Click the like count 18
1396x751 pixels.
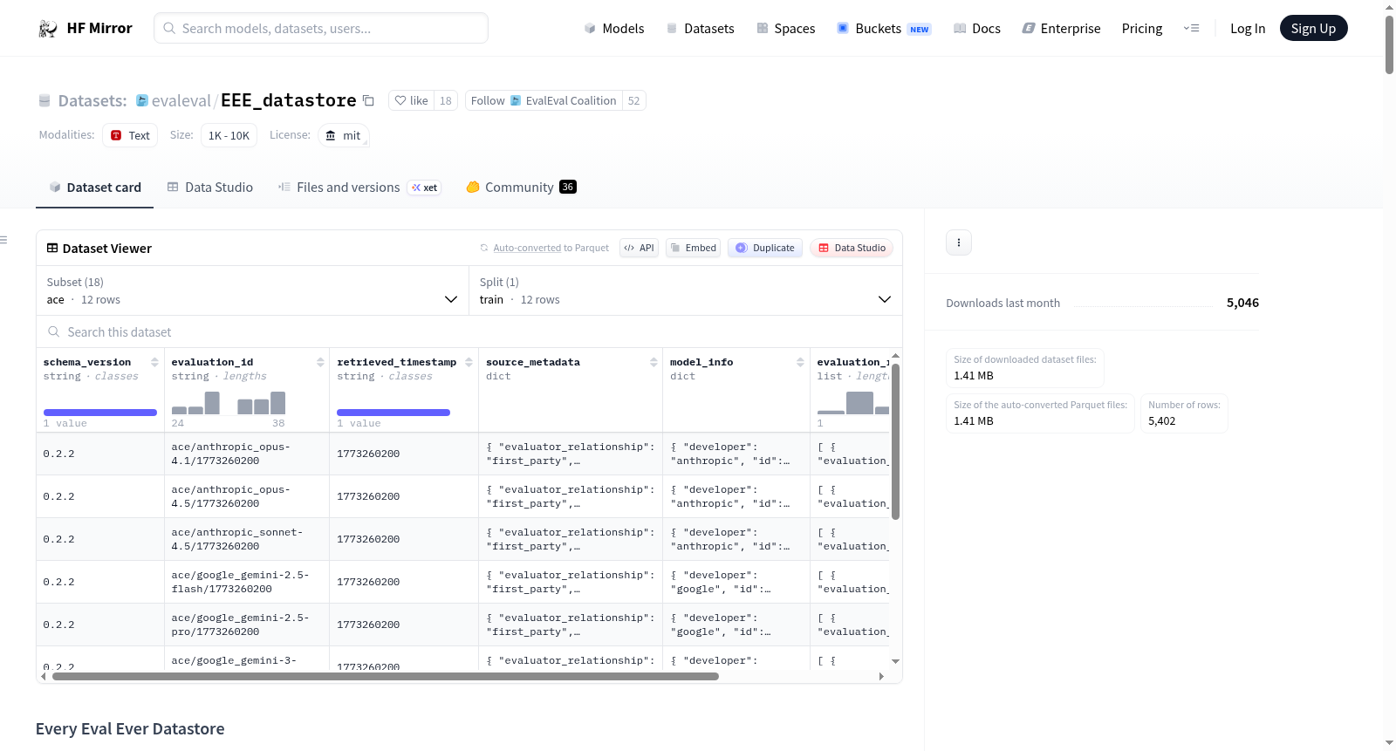pos(446,100)
